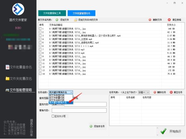The image size is (186, 139).
Task: Check the box for row 7 mp3 file
Action: (40, 49)
